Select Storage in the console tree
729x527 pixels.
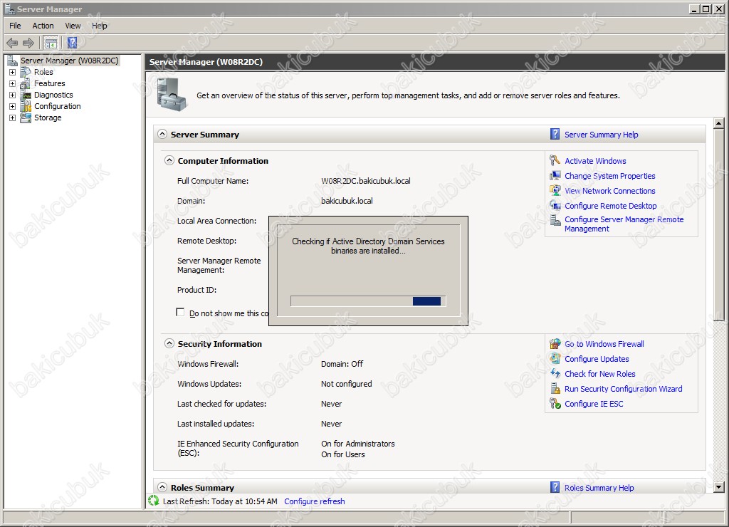coord(48,118)
